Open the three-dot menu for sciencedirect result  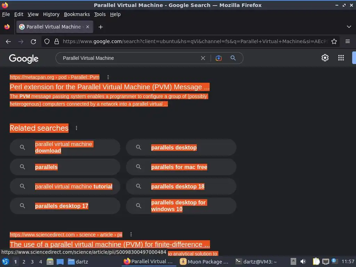click(x=131, y=234)
